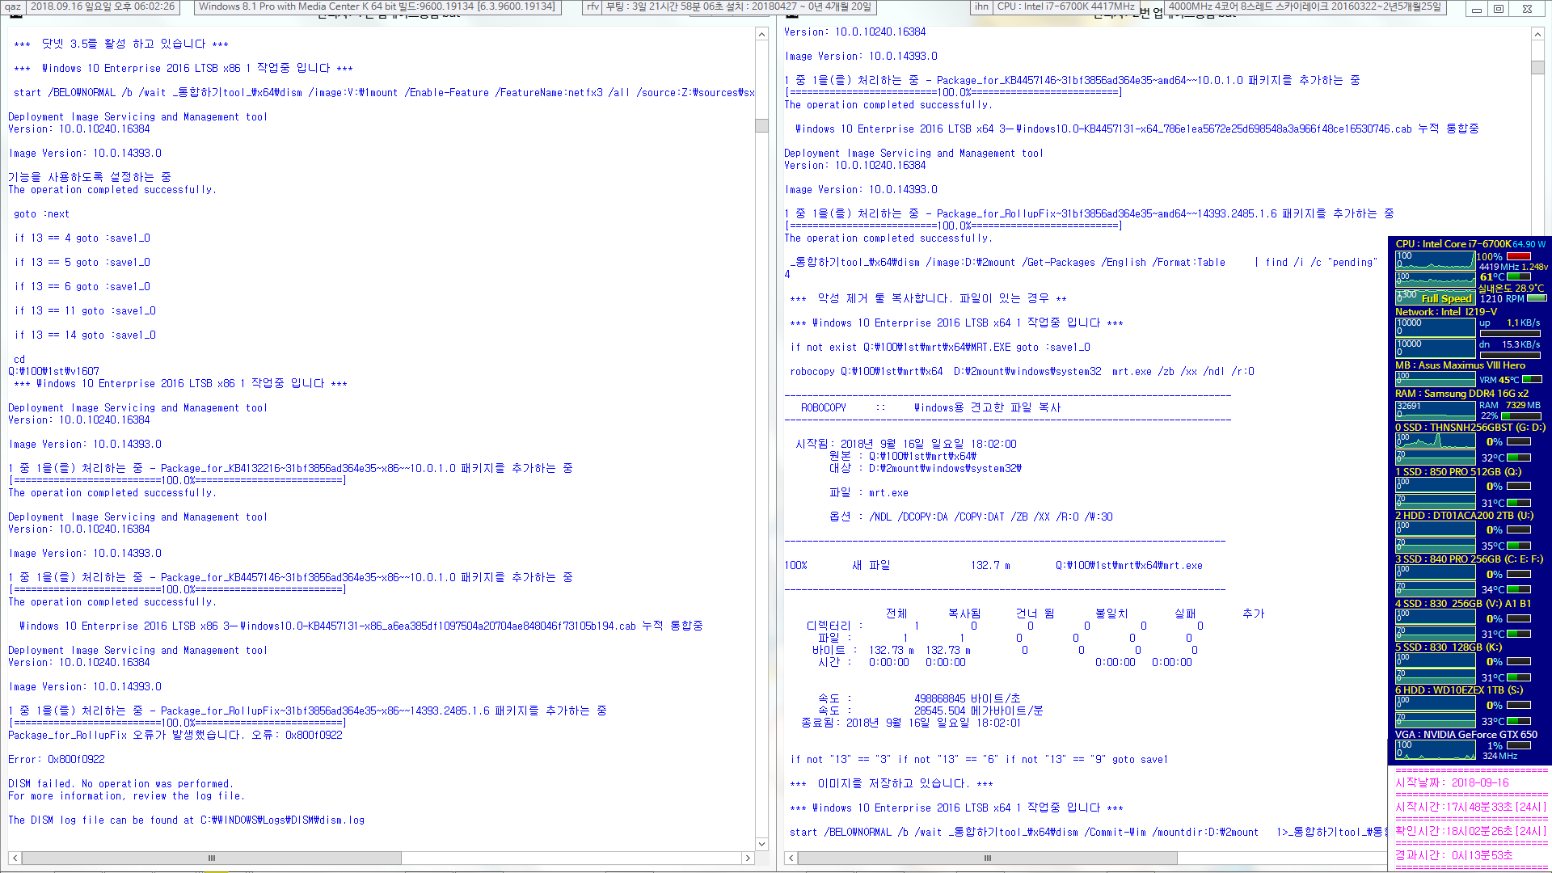Click the '0 SSD : THNSNH256GBST' drive heading

[x=1470, y=428]
